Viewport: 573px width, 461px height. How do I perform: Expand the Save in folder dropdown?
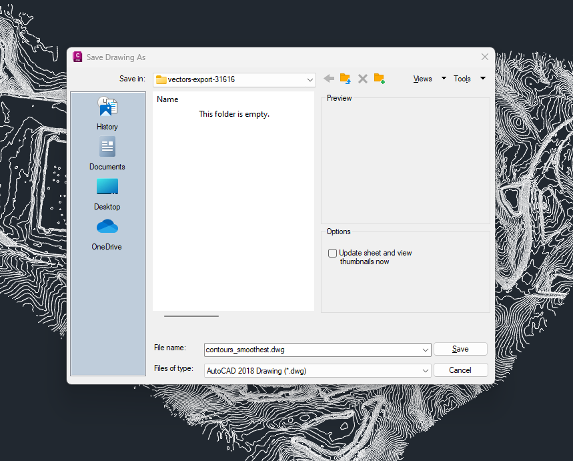click(x=310, y=79)
